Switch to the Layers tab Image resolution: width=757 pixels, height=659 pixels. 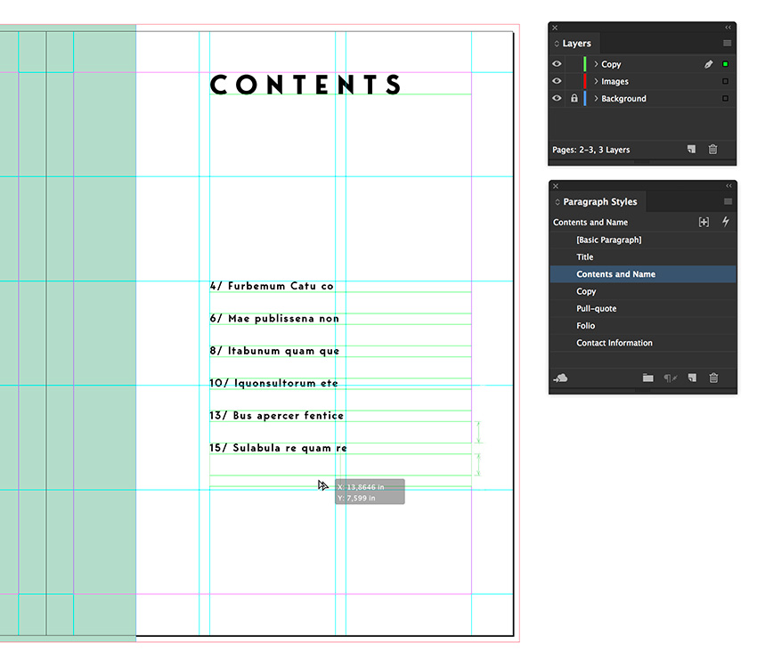(x=576, y=43)
